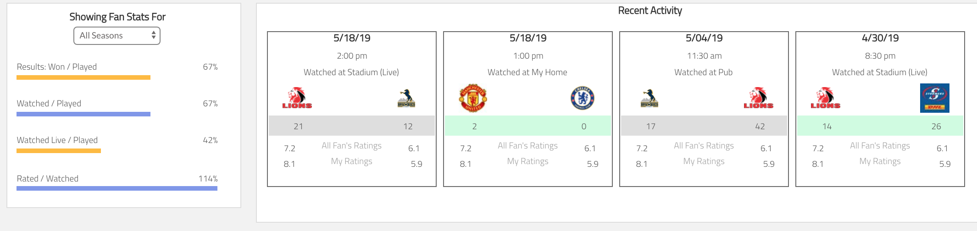The image size is (977, 231).
Task: Click the Brumbies logo in the 2:00 pm match
Action: click(406, 98)
